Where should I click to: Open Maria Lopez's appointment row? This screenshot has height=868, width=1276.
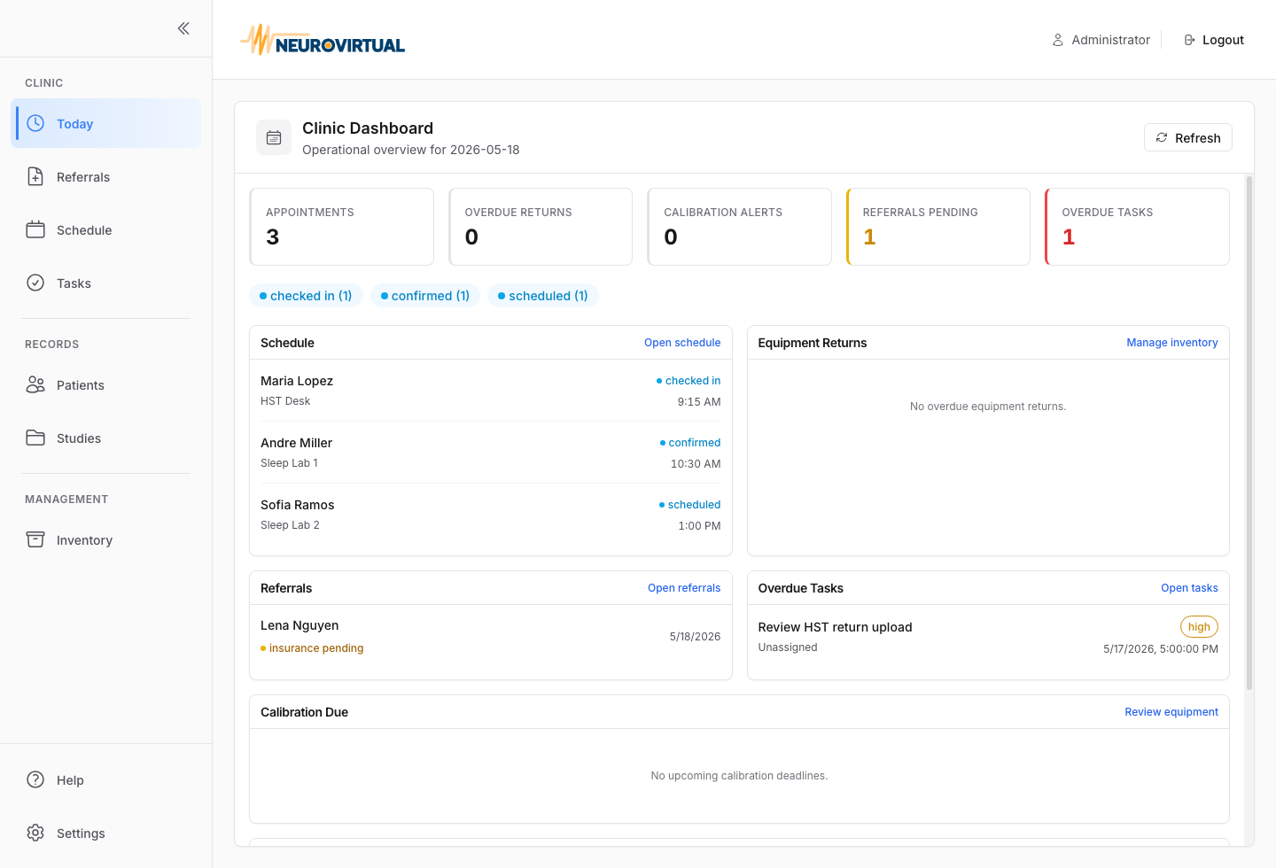coord(491,391)
